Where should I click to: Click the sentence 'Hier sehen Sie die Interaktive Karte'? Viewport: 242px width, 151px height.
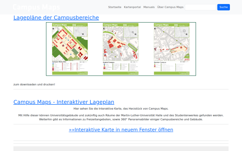coord(121,109)
